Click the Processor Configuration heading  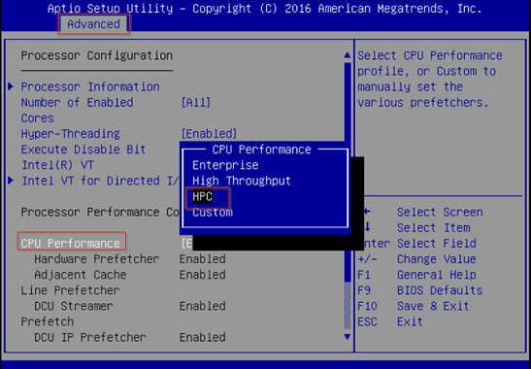click(97, 55)
